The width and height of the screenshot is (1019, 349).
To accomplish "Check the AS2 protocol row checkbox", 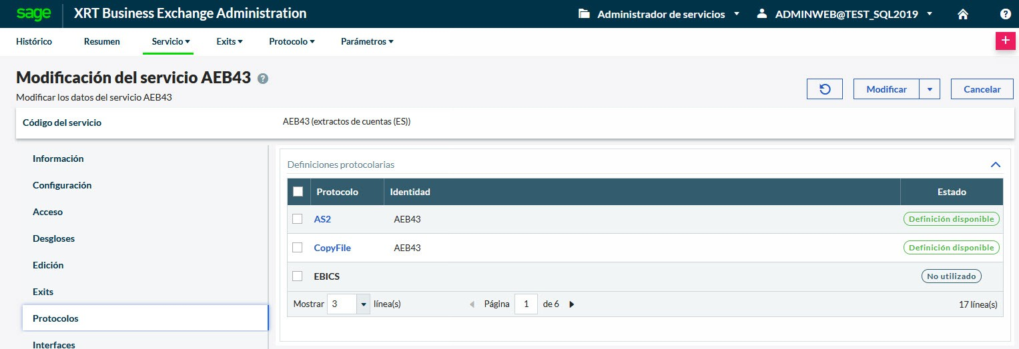I will point(298,219).
